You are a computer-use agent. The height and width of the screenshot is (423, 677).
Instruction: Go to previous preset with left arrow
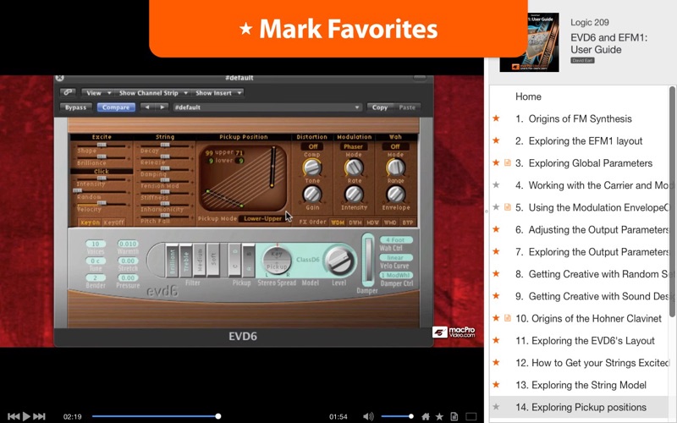coord(147,107)
